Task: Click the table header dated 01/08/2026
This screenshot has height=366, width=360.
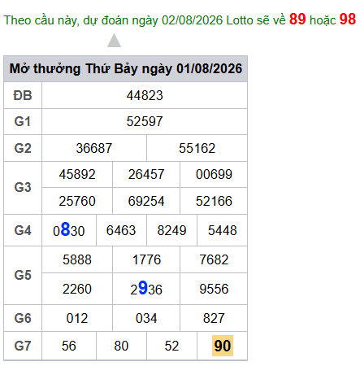Action: pos(126,69)
